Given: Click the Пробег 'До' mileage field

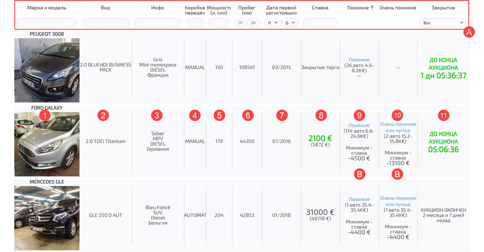Looking at the screenshot, I should (253, 23).
